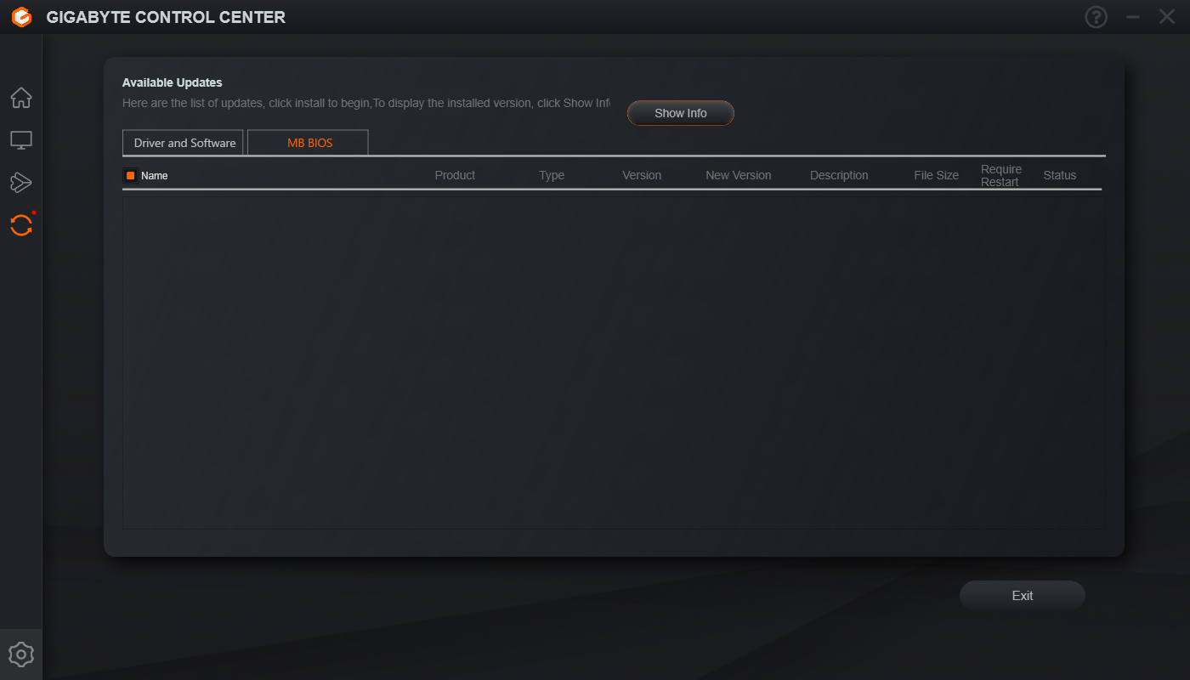Image resolution: width=1190 pixels, height=680 pixels.
Task: Switch to the MB BIOS tab
Action: [308, 143]
